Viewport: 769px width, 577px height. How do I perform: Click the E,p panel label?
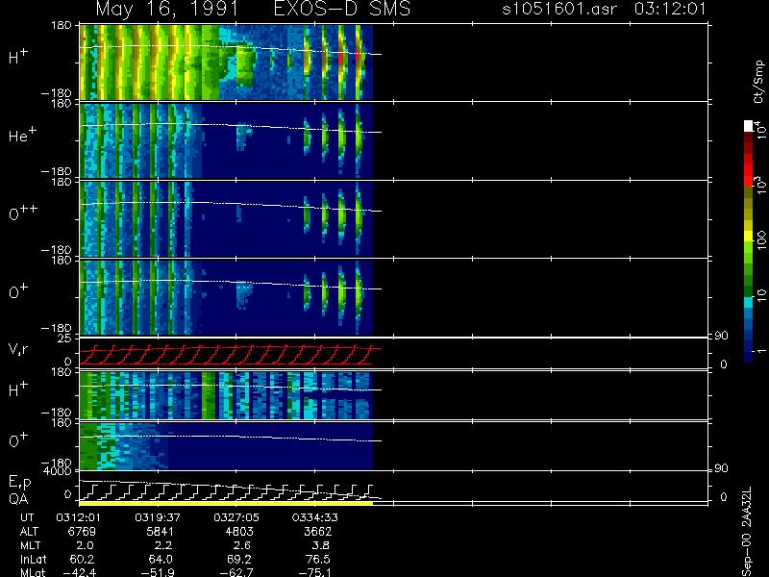tap(19, 483)
